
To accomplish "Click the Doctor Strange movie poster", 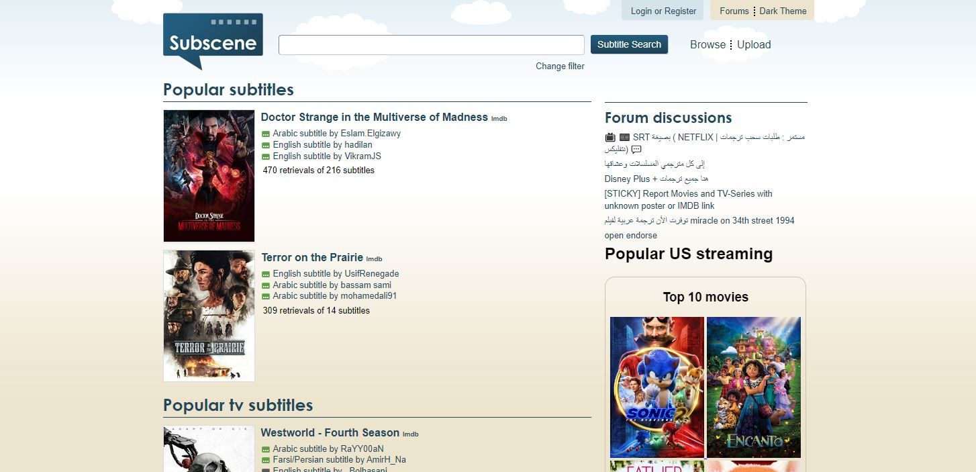I will (x=209, y=176).
